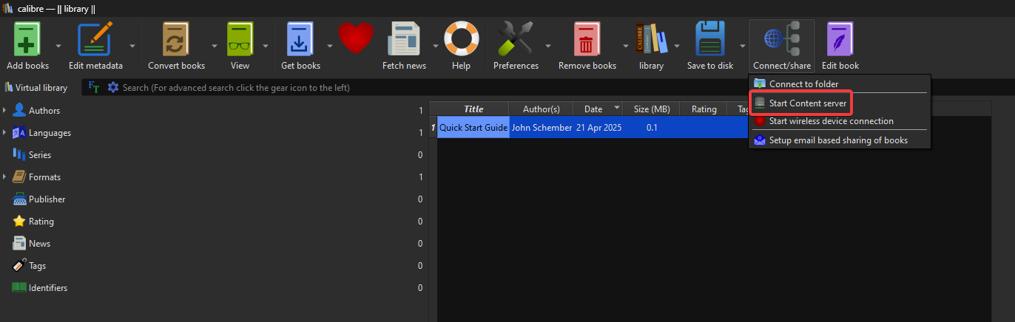This screenshot has width=1015, height=322.
Task: Open the Edit book tool
Action: 840,40
